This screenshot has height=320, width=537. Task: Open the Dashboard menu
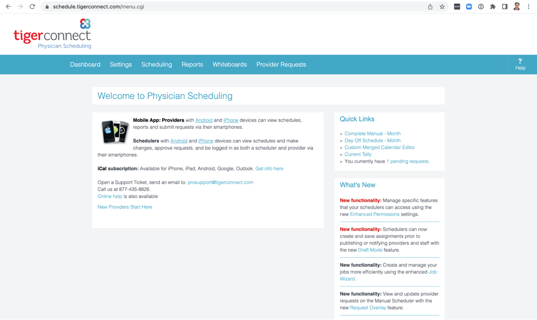[x=86, y=64]
